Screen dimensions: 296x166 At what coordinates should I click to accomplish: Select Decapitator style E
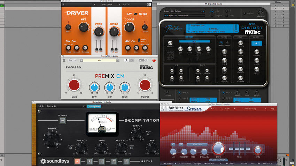click(x=89, y=161)
